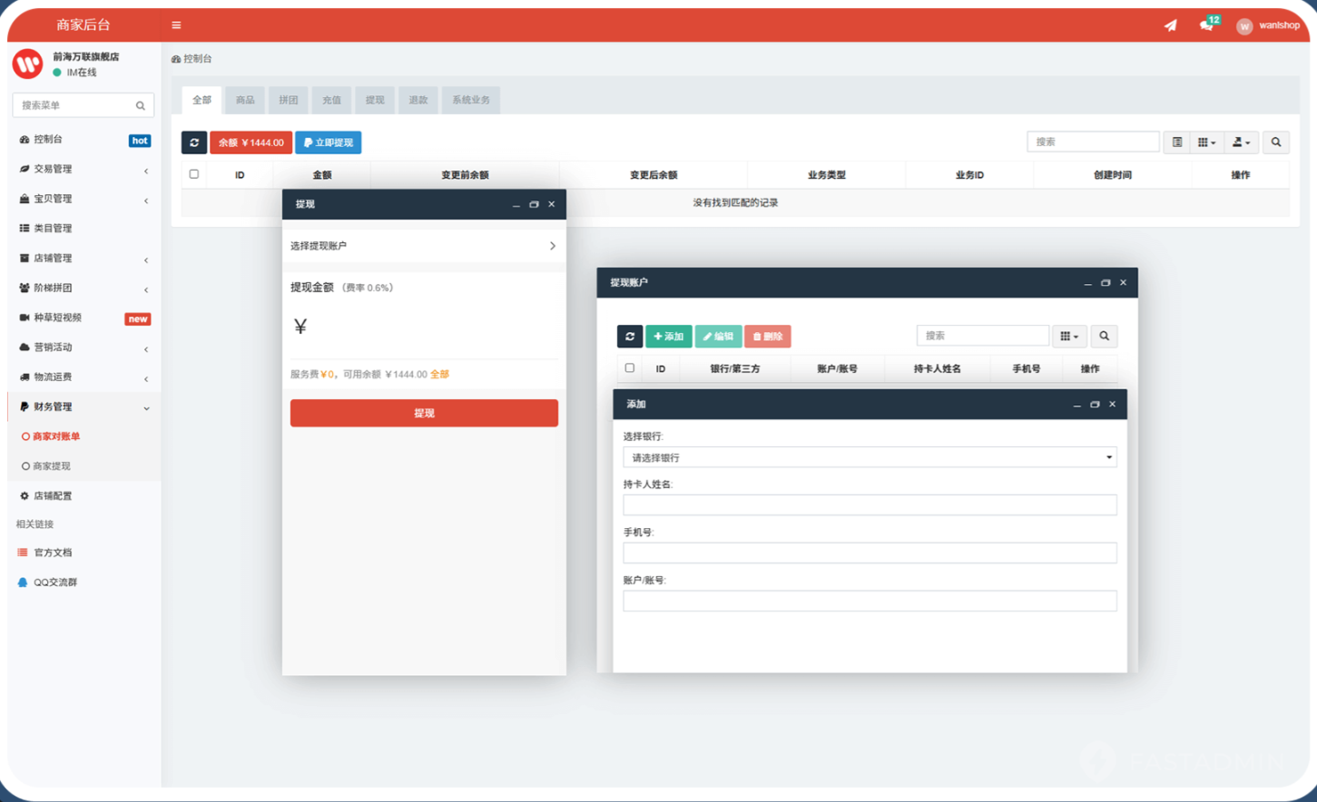This screenshot has height=802, width=1317.
Task: Click the search icon in 提现账户 window
Action: coord(1105,337)
